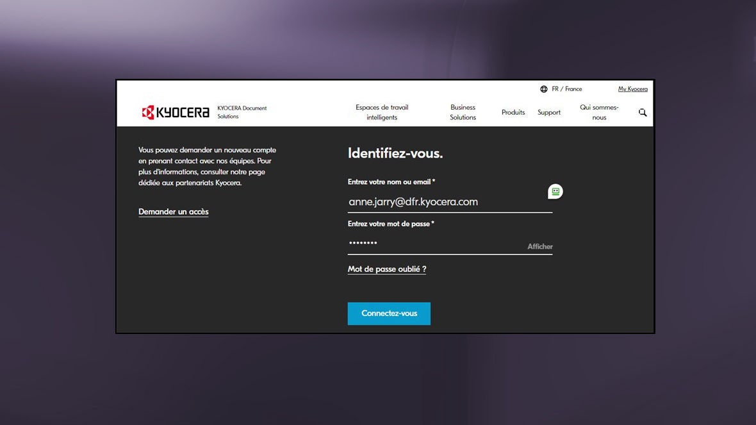This screenshot has width=756, height=425.
Task: Open Espaces de travail intelligents menu
Action: [x=382, y=112]
